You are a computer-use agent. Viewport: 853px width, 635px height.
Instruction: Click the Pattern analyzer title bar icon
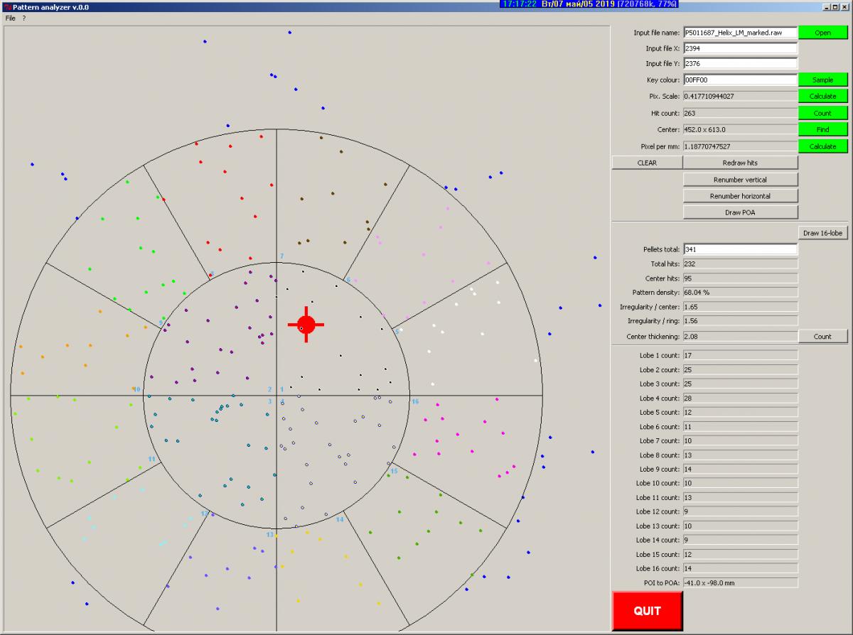pyautogui.click(x=6, y=6)
